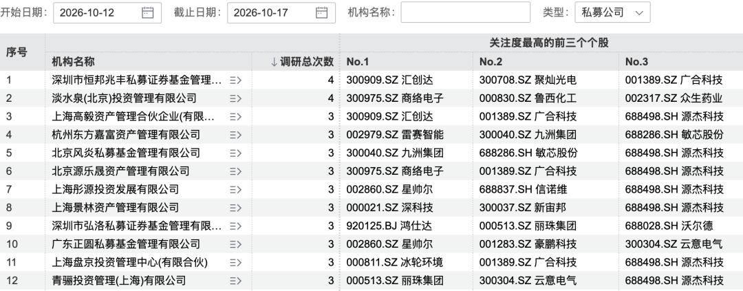Open details icon for 上海景林资产管理有限公司
The width and height of the screenshot is (743, 291).
point(235,208)
